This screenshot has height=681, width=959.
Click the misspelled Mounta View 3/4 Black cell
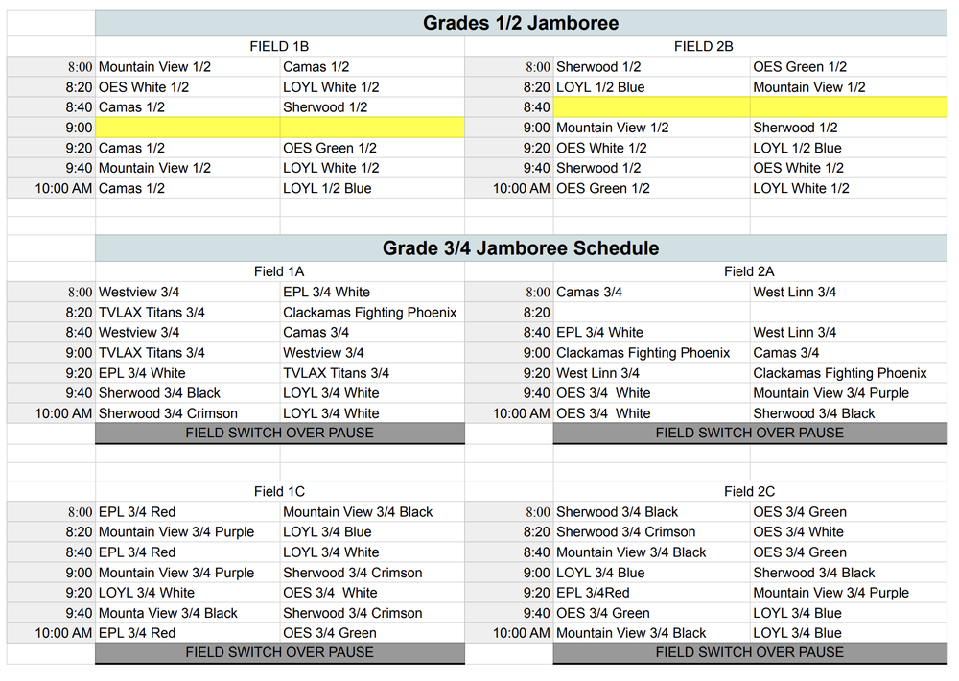pos(168,613)
